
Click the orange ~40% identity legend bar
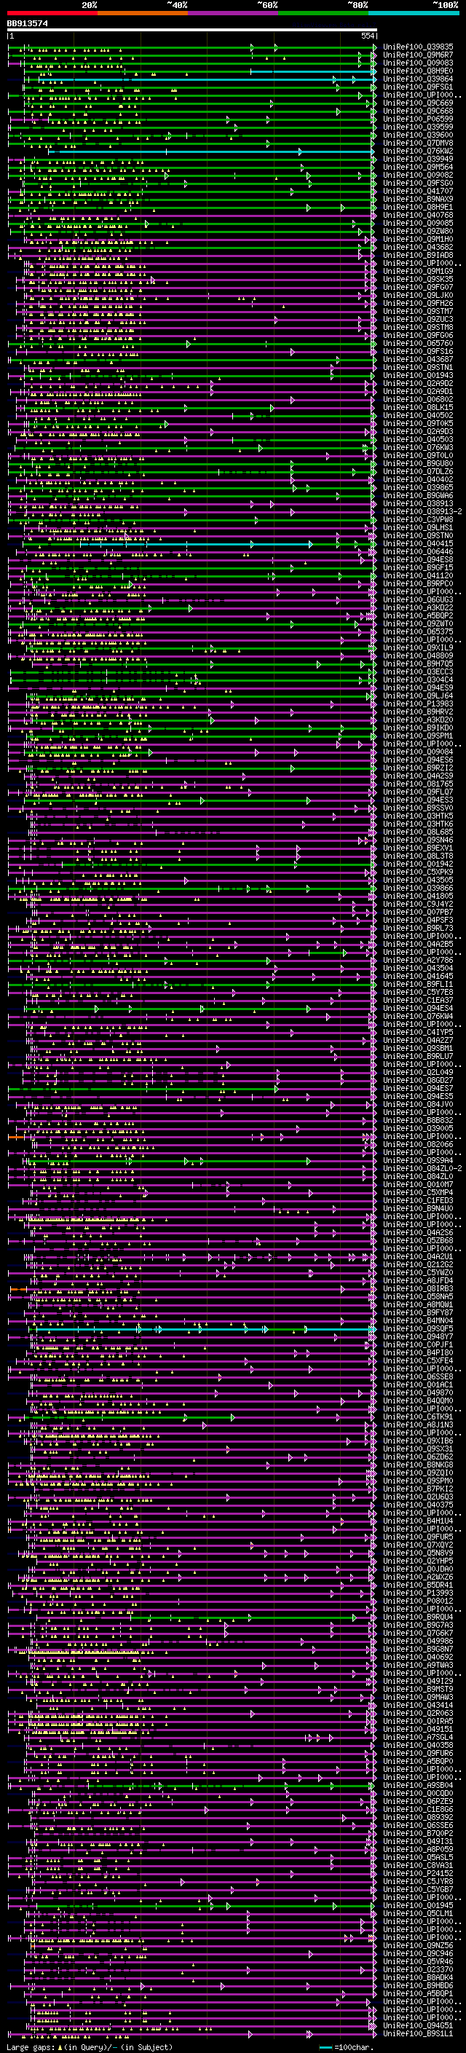143,13
